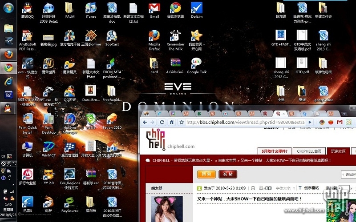This screenshot has height=222, width=356.
Task: Open the Doit.im desktop shortcut
Action: [197, 10]
